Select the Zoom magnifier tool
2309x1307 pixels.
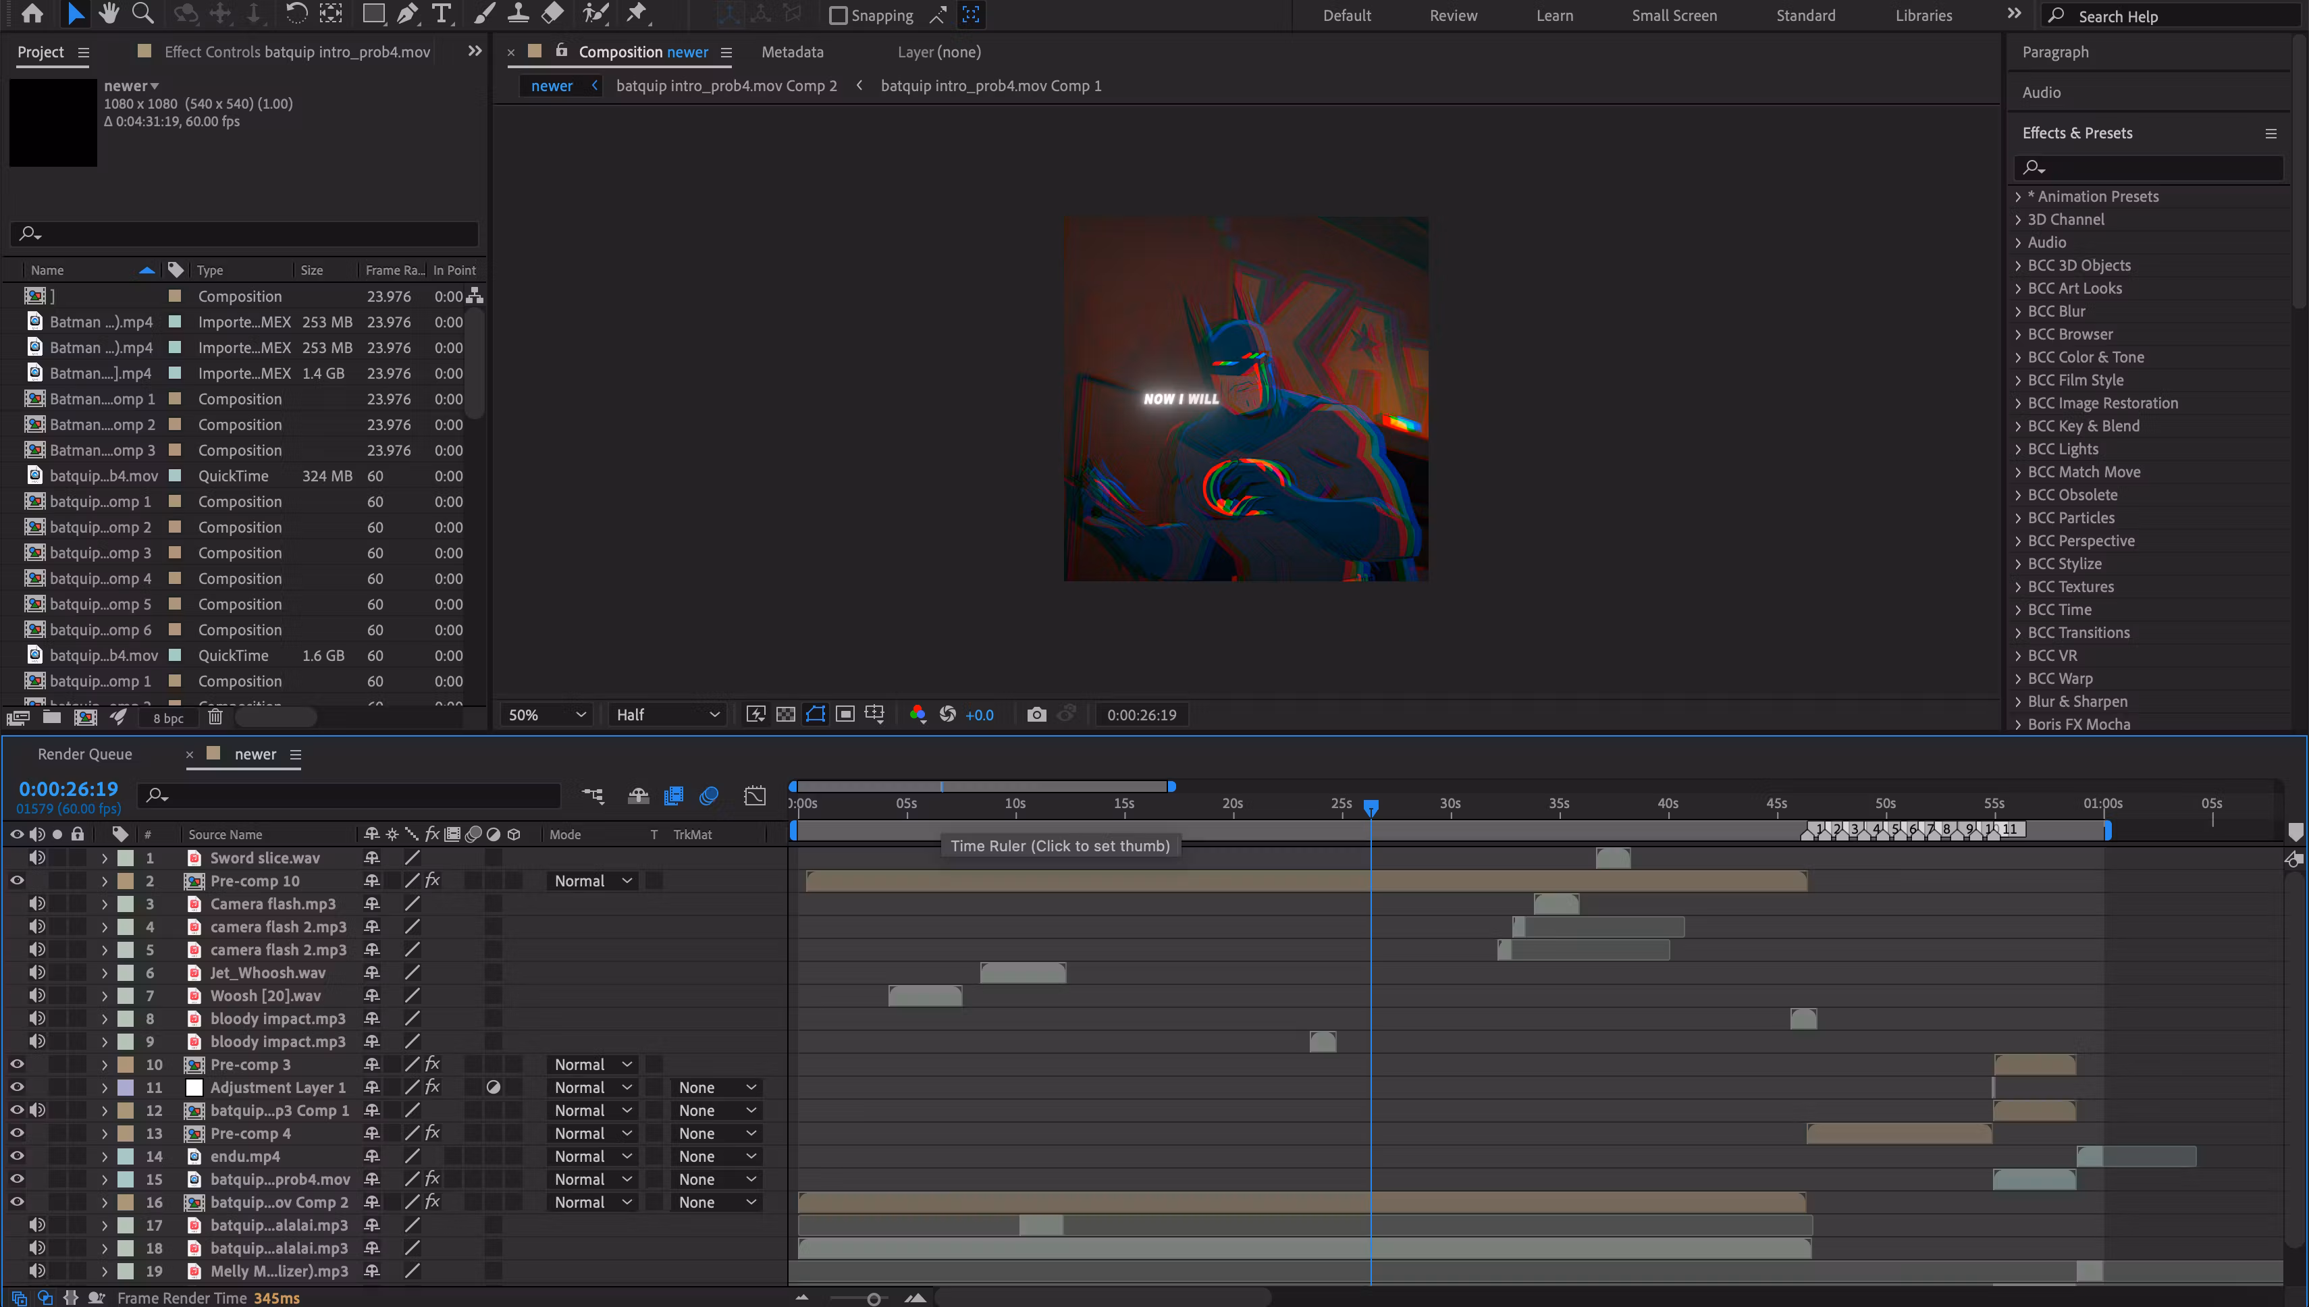pos(142,14)
